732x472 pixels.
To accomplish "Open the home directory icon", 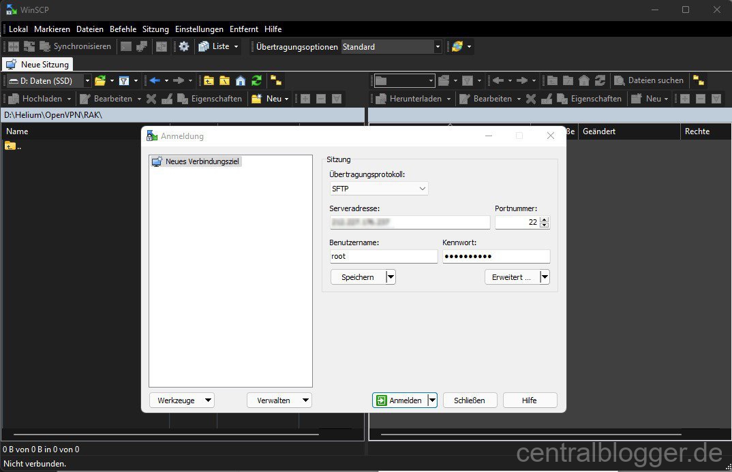I will pos(241,80).
